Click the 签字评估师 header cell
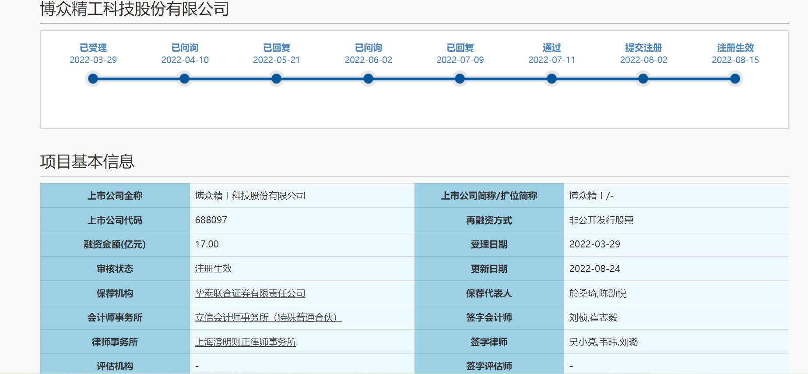Screen dimensions: 808x374 [x=489, y=364]
